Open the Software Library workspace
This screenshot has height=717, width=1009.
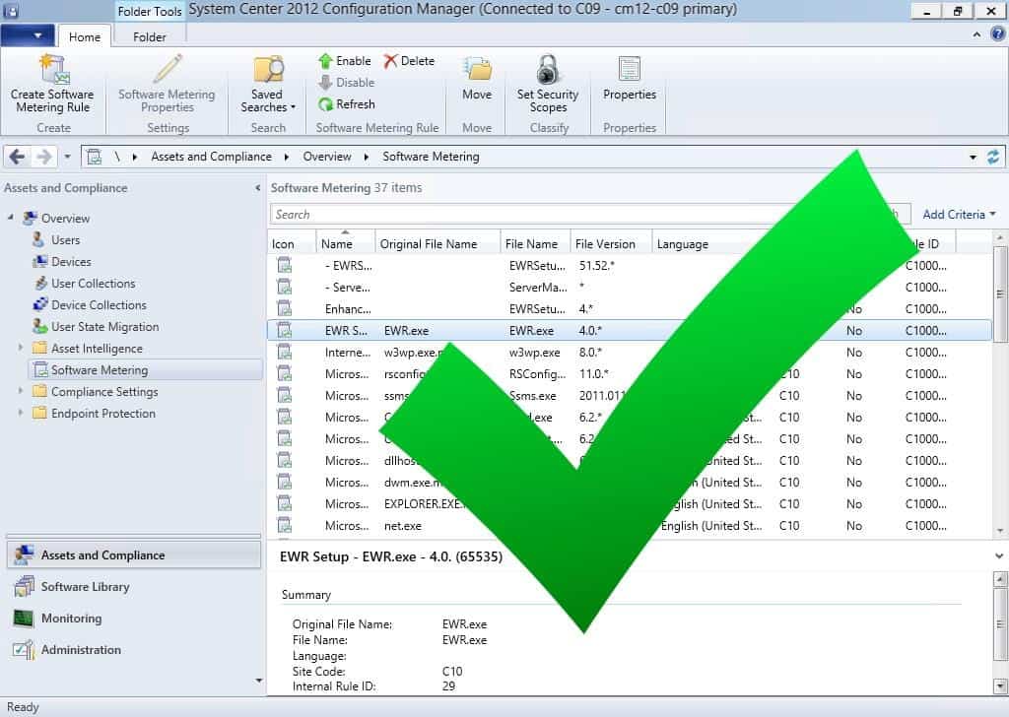click(x=134, y=586)
